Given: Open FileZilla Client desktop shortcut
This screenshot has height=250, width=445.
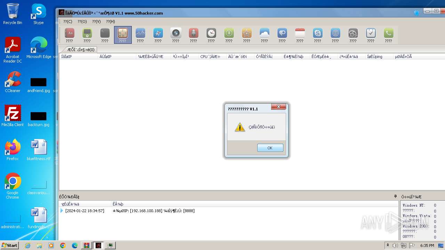Looking at the screenshot, I should coord(13,116).
